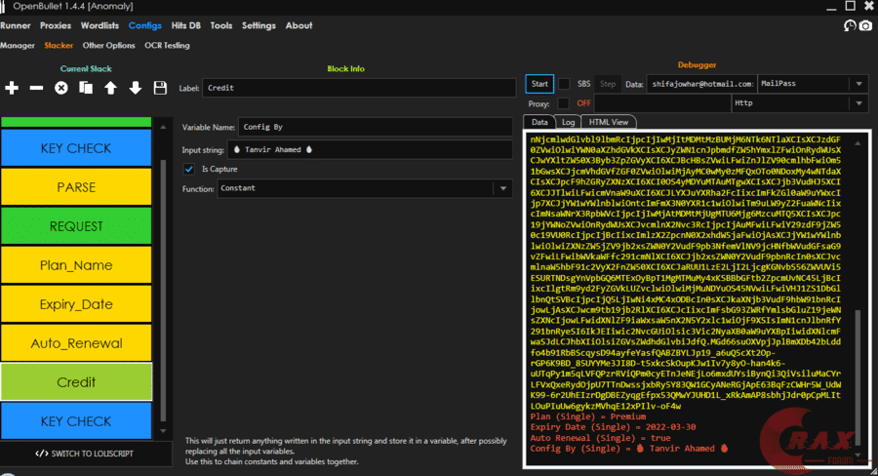Click the stack list vertical scrollbar
The height and width of the screenshot is (476, 878).
tap(163, 293)
